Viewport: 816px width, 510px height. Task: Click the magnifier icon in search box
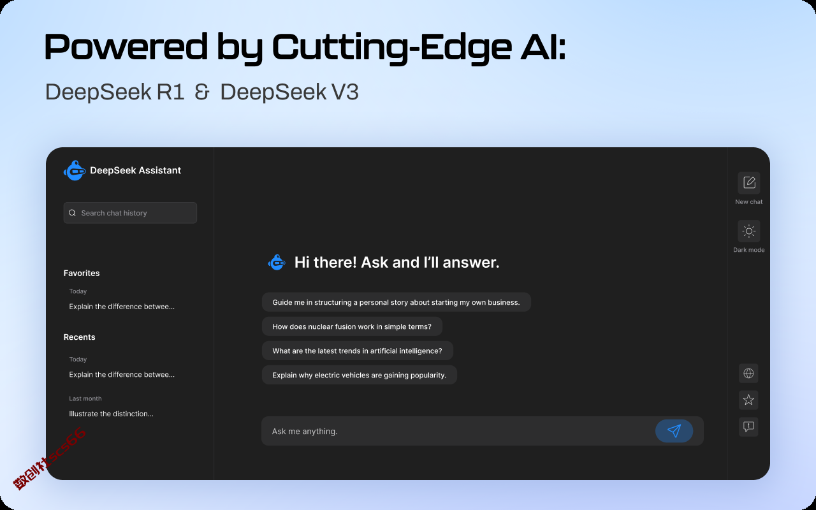point(72,213)
